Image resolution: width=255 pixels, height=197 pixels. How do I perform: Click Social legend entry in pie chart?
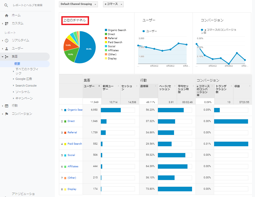[x=110, y=46]
